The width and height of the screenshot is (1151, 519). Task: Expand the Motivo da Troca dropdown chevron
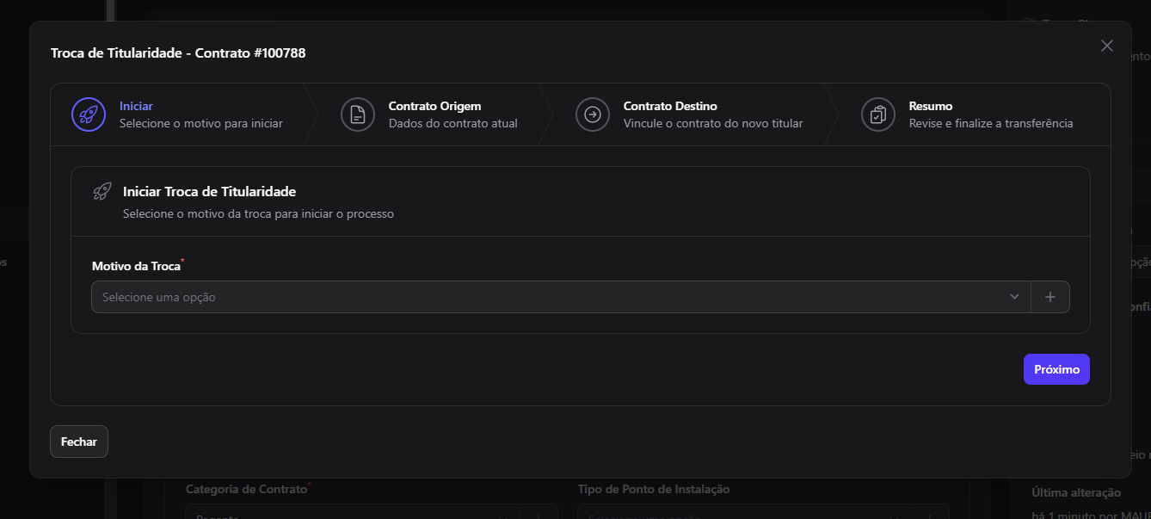1014,297
